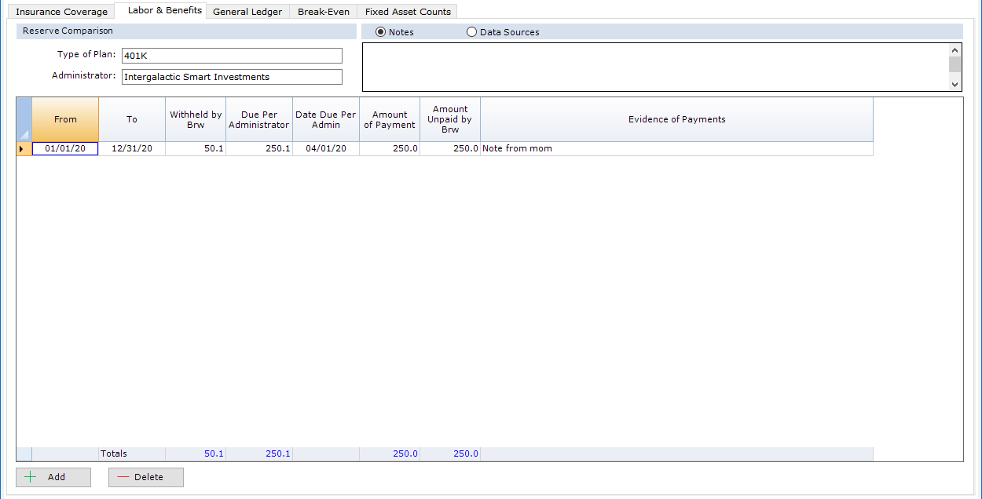Click the green plus Add icon
982x499 pixels.
point(31,477)
